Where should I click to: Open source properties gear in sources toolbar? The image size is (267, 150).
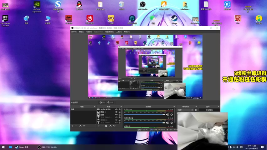click(x=106, y=126)
